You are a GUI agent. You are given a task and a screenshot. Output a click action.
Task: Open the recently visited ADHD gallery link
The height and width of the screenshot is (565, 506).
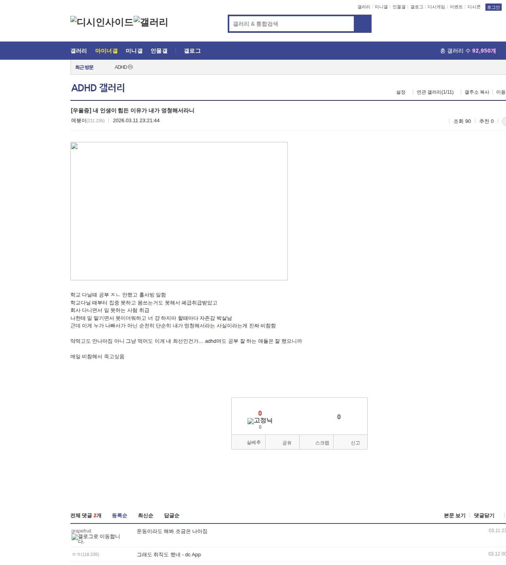pyautogui.click(x=124, y=67)
